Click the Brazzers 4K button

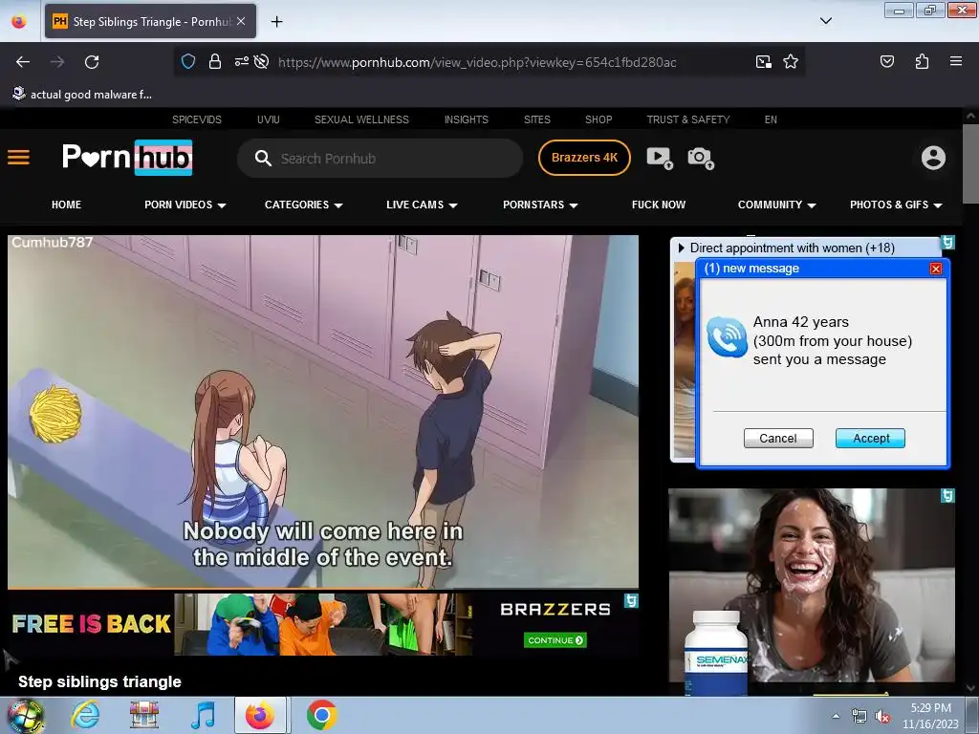(584, 158)
